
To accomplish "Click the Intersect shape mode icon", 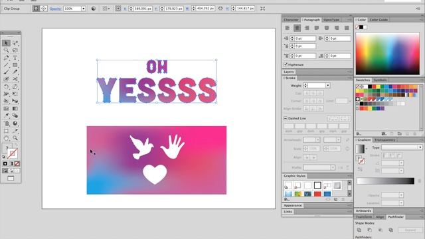I will coord(381,230).
